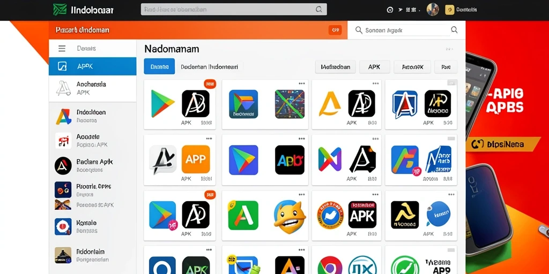Viewport: 549px width, 274px height.
Task: Focus the top dark bar search field
Action: [x=234, y=10]
